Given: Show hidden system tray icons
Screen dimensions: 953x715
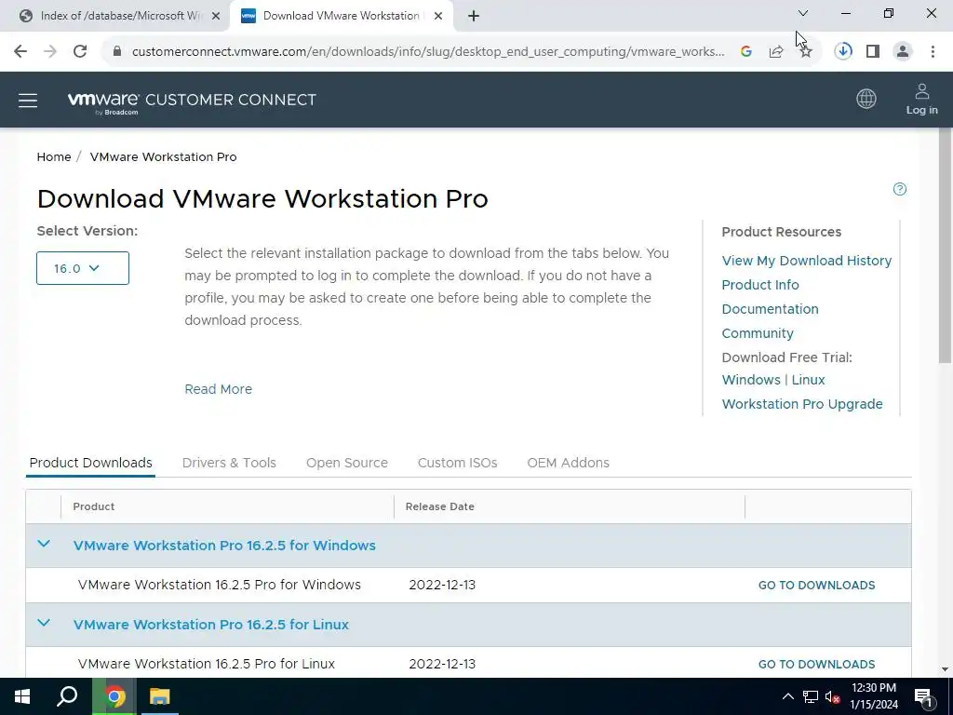Looking at the screenshot, I should pos(787,696).
